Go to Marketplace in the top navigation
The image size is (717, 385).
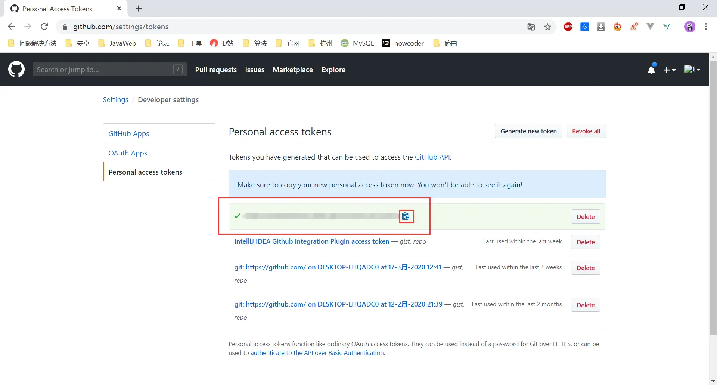coord(293,70)
